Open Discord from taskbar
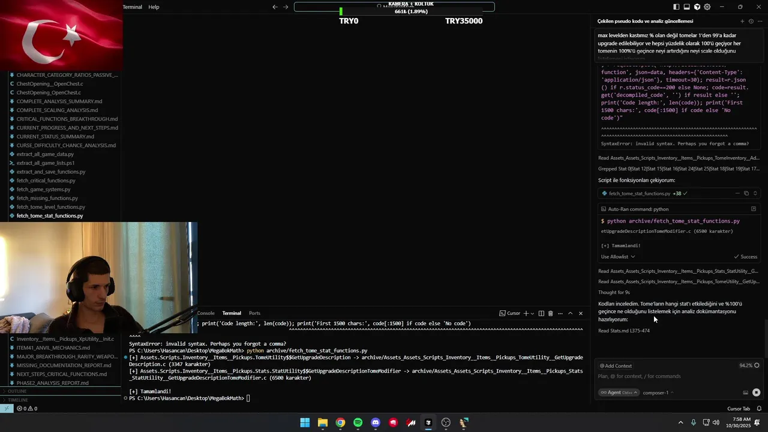768x432 pixels. [x=376, y=422]
